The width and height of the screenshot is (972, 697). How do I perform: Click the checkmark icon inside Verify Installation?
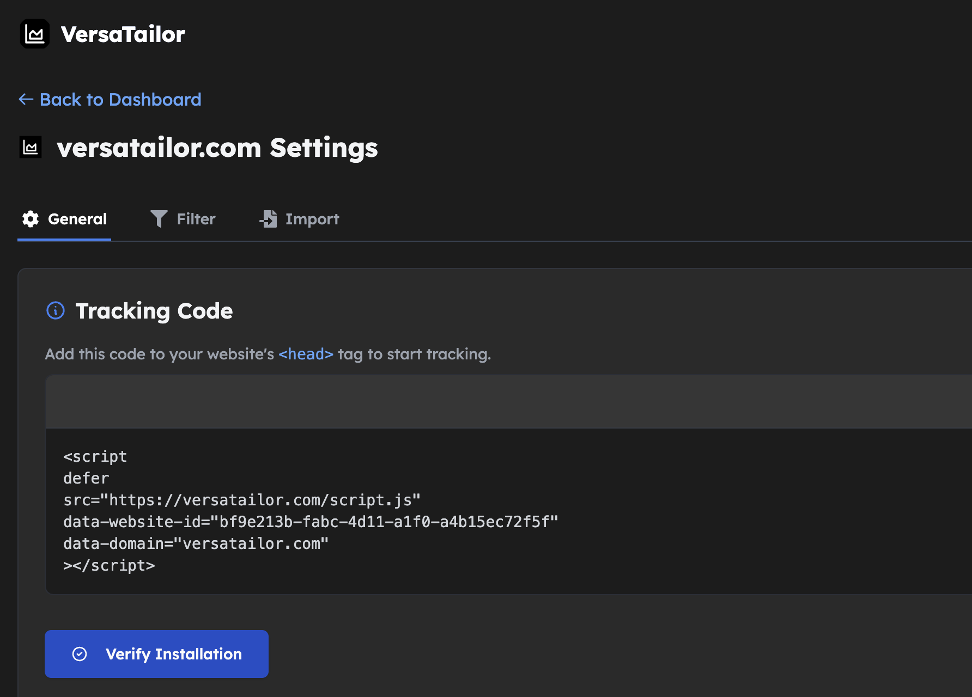pyautogui.click(x=80, y=653)
